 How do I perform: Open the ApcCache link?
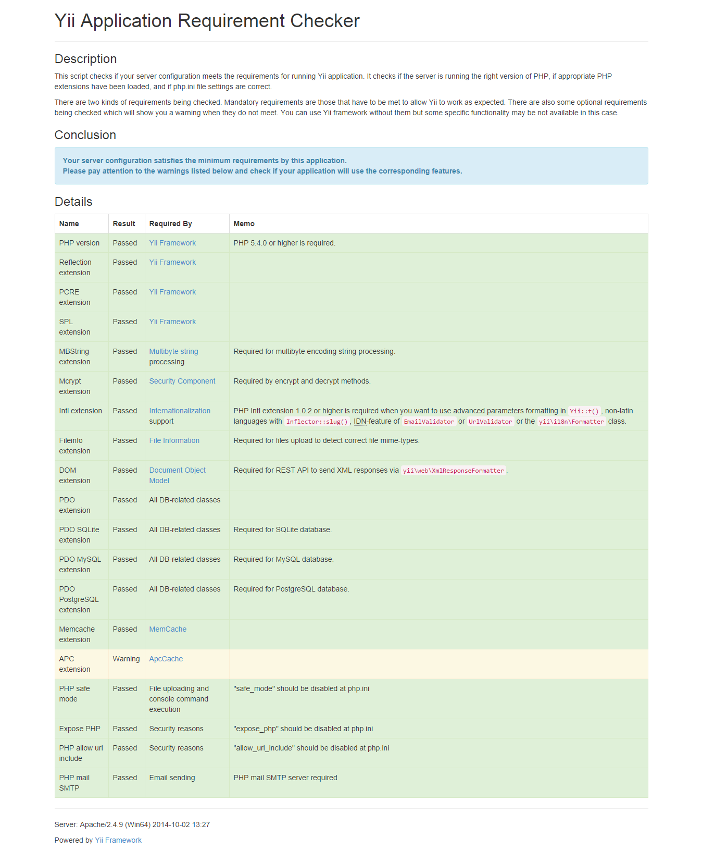tap(166, 659)
